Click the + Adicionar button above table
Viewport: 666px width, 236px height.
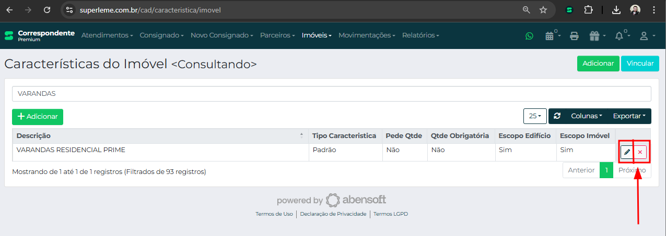pos(38,117)
